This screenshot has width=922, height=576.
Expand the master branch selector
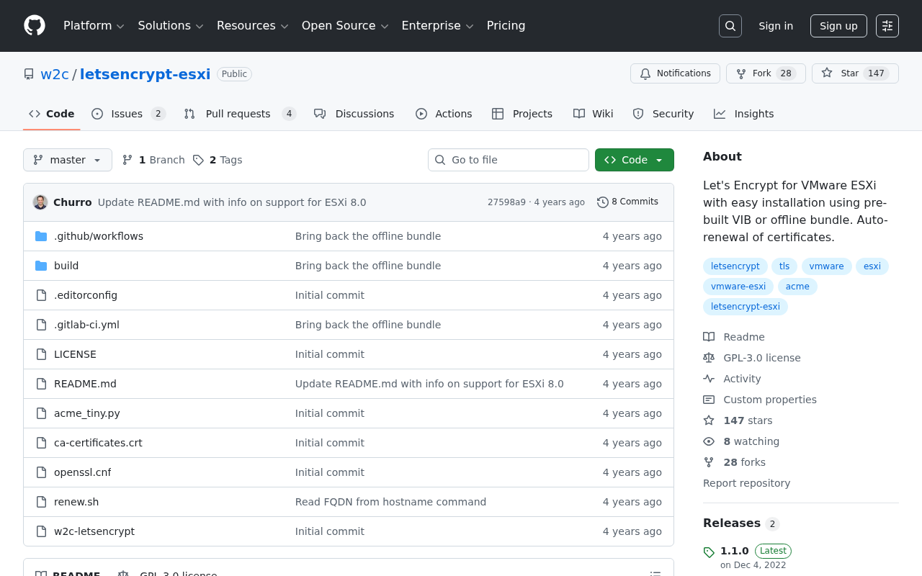pyautogui.click(x=67, y=160)
